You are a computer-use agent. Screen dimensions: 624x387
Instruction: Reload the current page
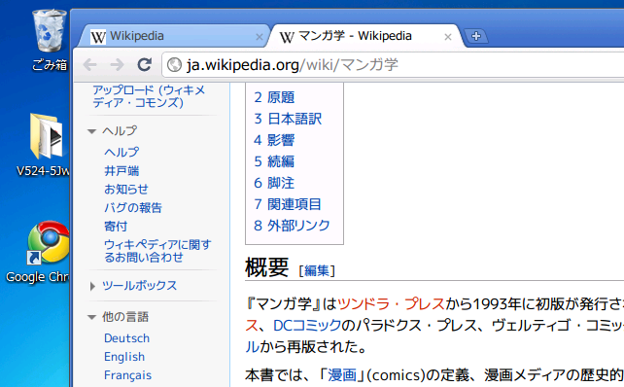(x=145, y=64)
